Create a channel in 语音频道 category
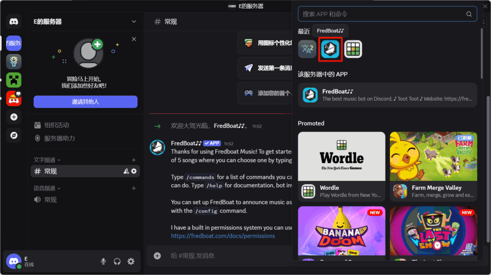Screen dimensions: 491x275 tap(134, 188)
